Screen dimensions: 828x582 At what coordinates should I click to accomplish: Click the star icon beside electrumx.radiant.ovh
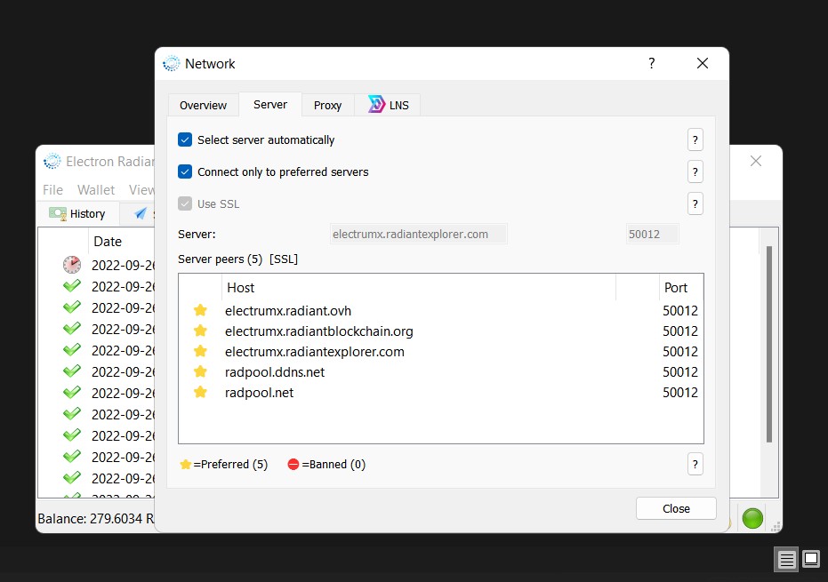200,310
